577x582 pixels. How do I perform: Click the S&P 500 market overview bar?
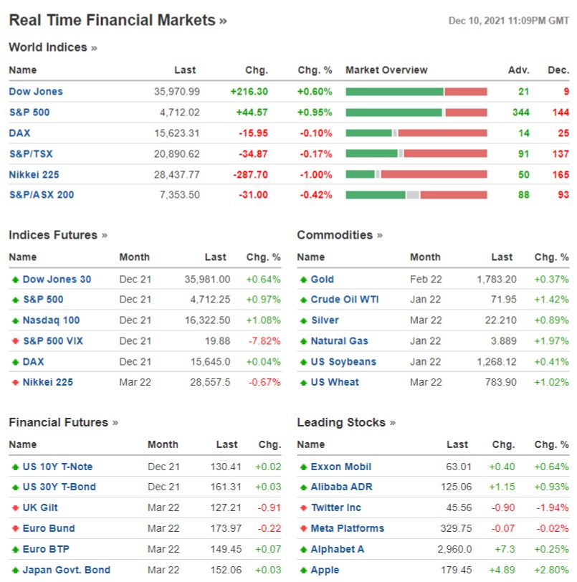coord(416,113)
